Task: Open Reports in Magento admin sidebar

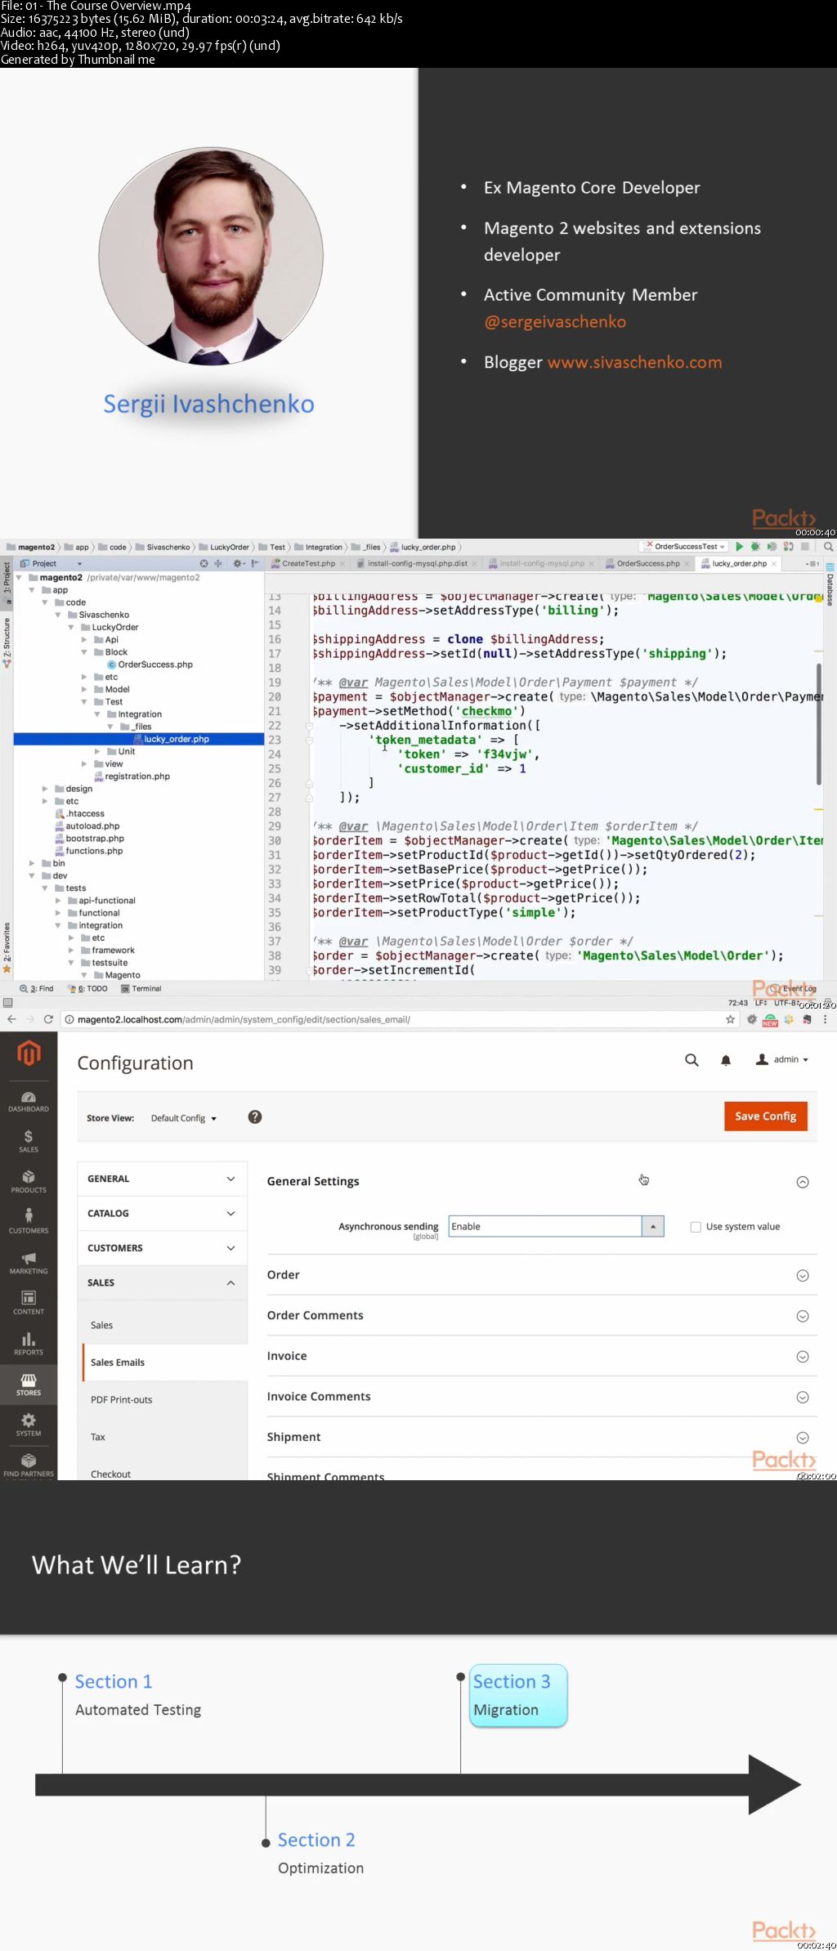Action: pos(29,1344)
